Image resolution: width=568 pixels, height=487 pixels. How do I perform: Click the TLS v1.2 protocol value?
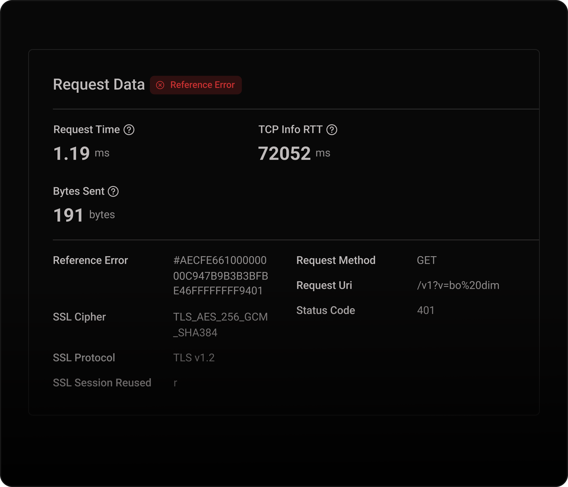click(194, 358)
